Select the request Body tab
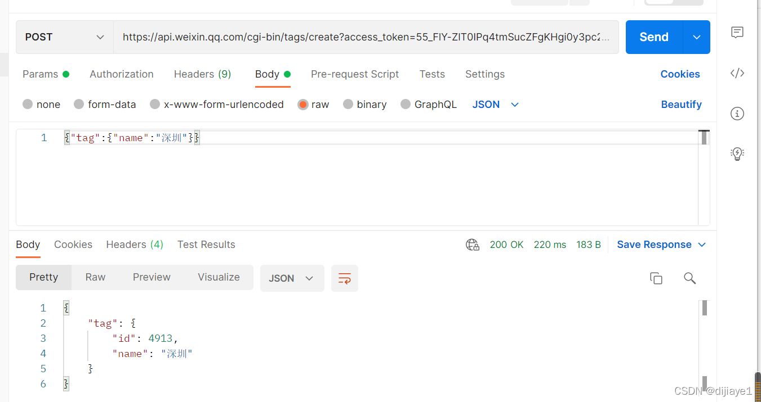The image size is (761, 402). click(x=273, y=74)
